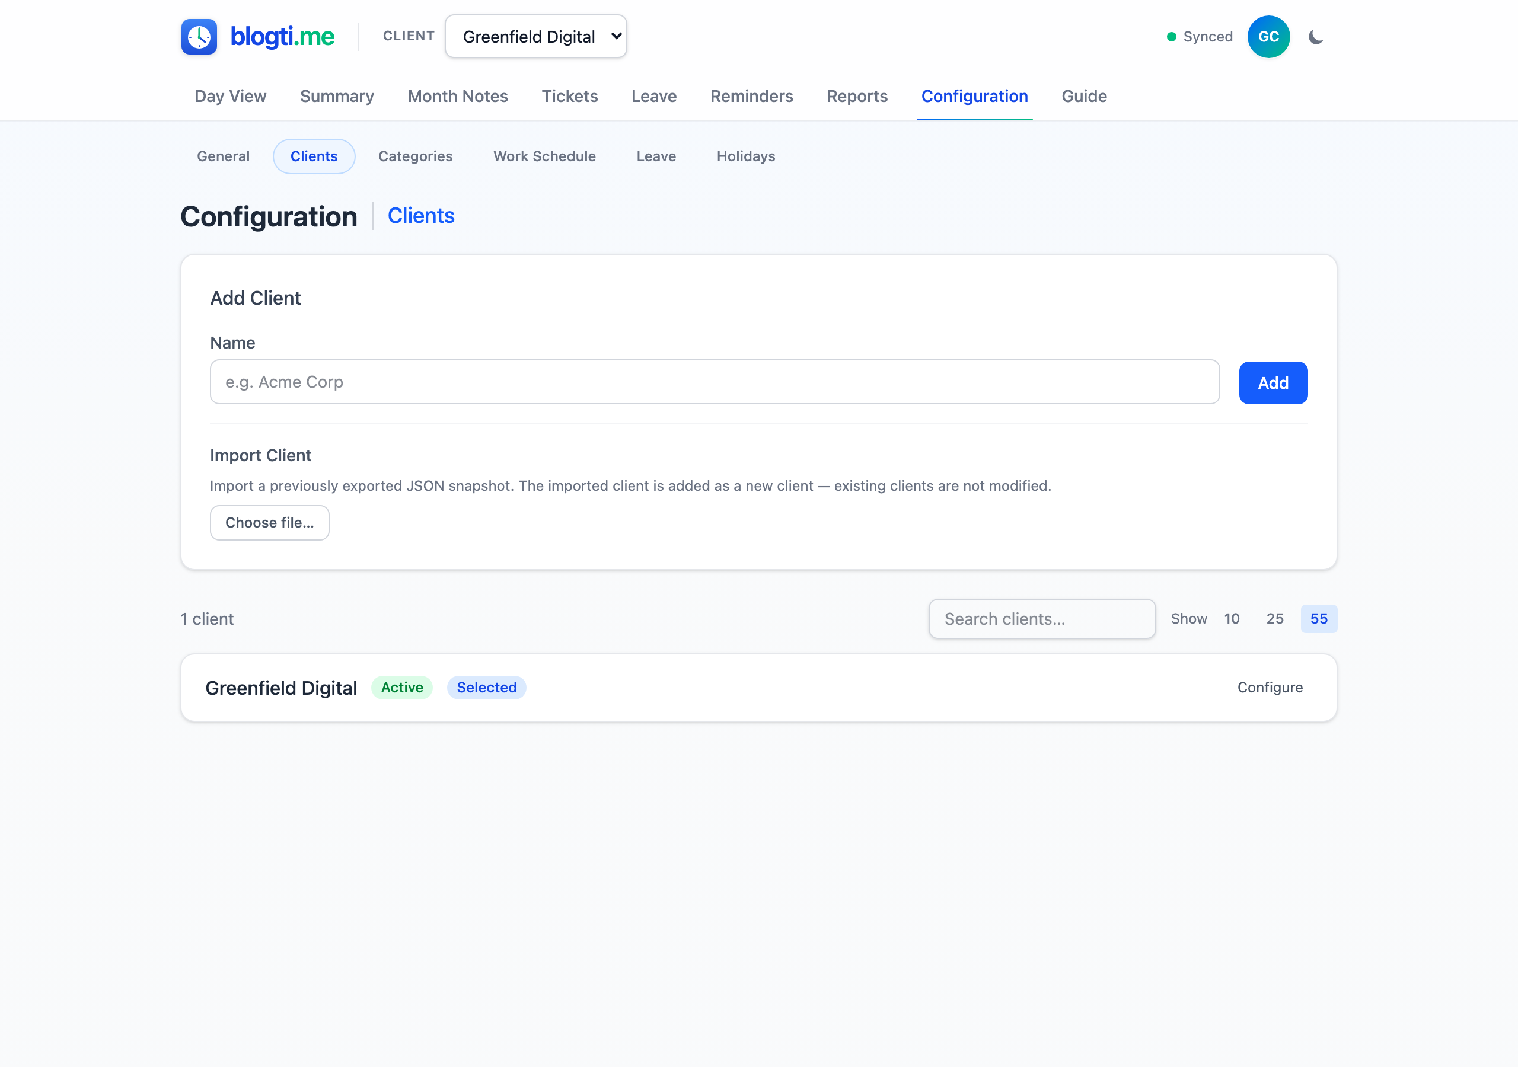The height and width of the screenshot is (1067, 1518).
Task: Open the Work Schedule sub-tab
Action: click(x=544, y=156)
